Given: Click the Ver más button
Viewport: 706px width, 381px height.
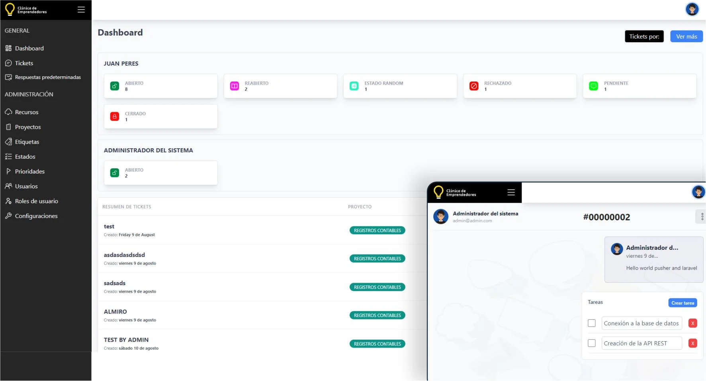Looking at the screenshot, I should tap(686, 36).
